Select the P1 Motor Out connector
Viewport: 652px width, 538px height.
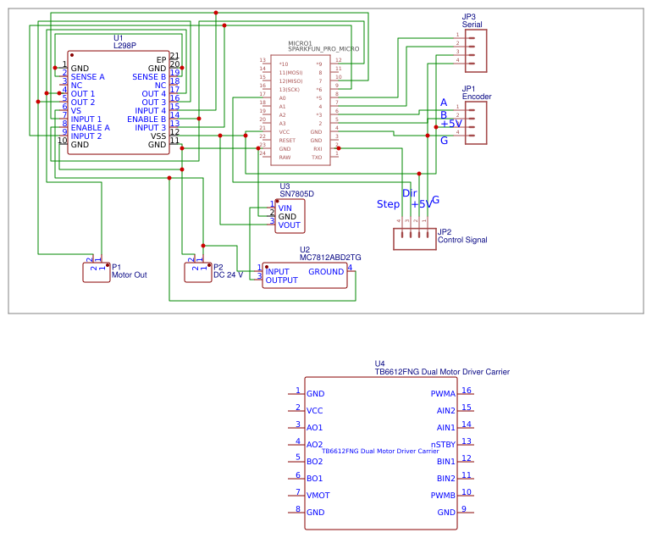[97, 272]
